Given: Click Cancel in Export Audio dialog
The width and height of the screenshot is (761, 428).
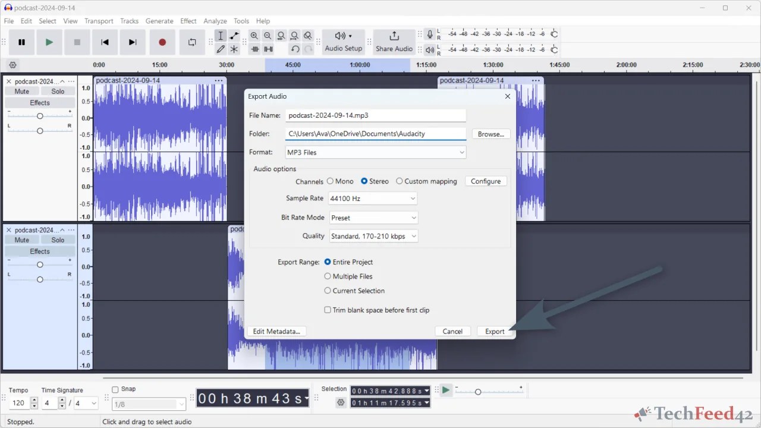Looking at the screenshot, I should pyautogui.click(x=452, y=331).
